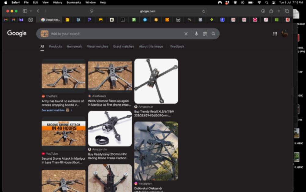Open the page menu icon in address bar

(92, 11)
